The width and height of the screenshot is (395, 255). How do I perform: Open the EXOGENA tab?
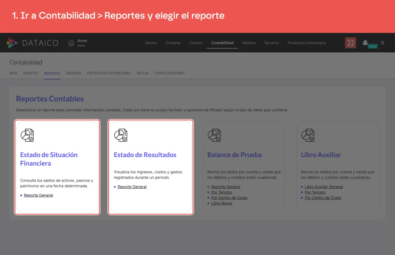click(73, 73)
